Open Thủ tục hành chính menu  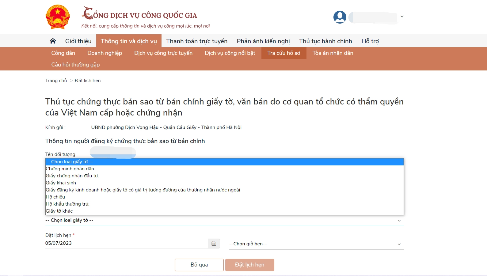click(x=325, y=41)
